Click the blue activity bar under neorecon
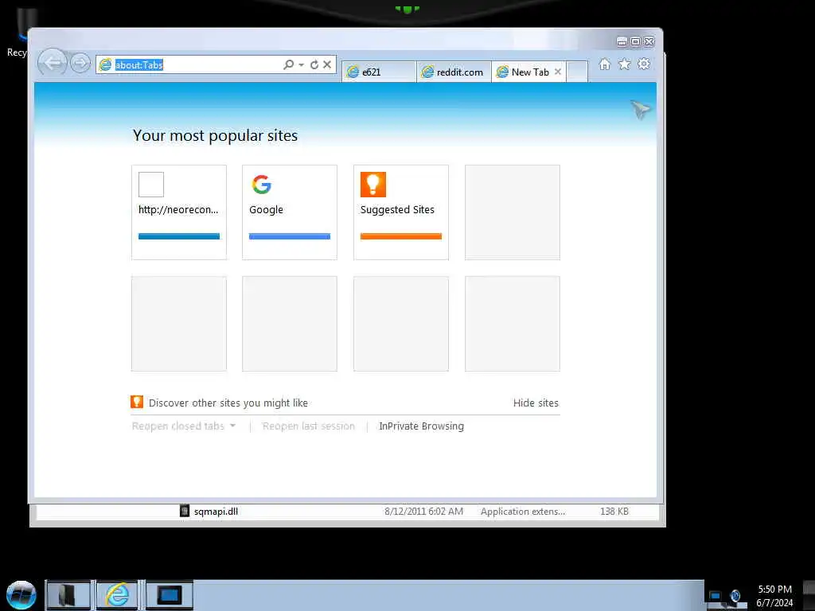The height and width of the screenshot is (611, 815). pos(179,236)
